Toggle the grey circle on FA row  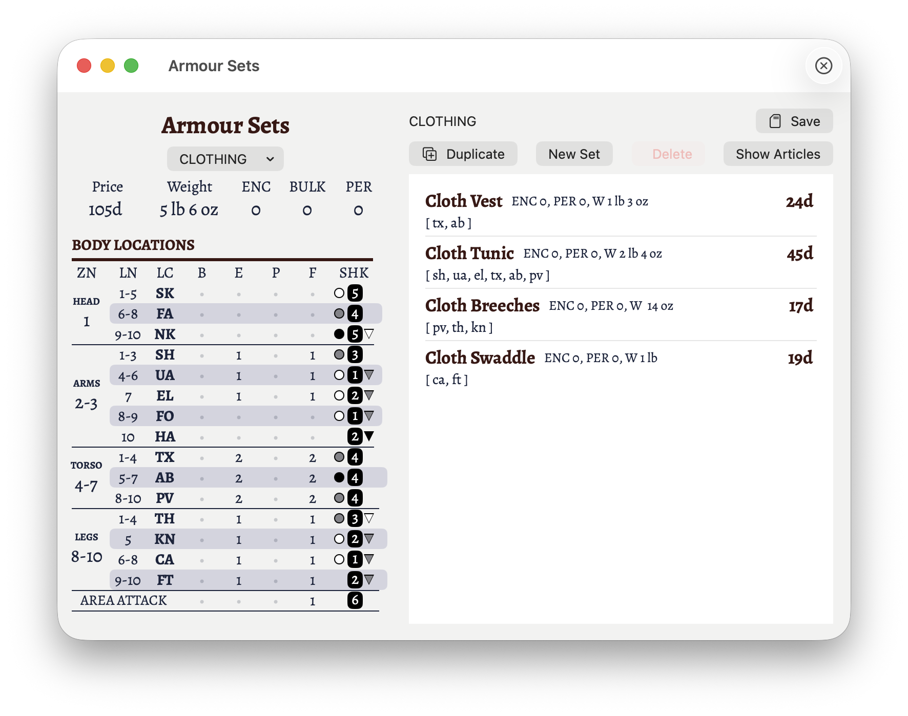(339, 313)
